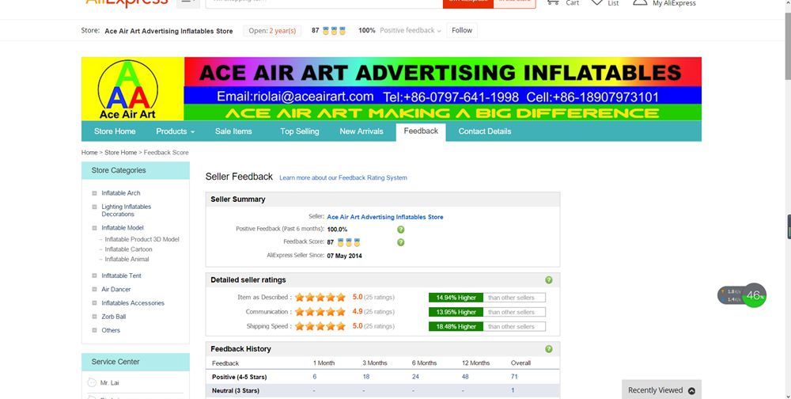This screenshot has height=399, width=791.
Task: Open the category dropdown beside AliExpress logo
Action: coord(188,2)
